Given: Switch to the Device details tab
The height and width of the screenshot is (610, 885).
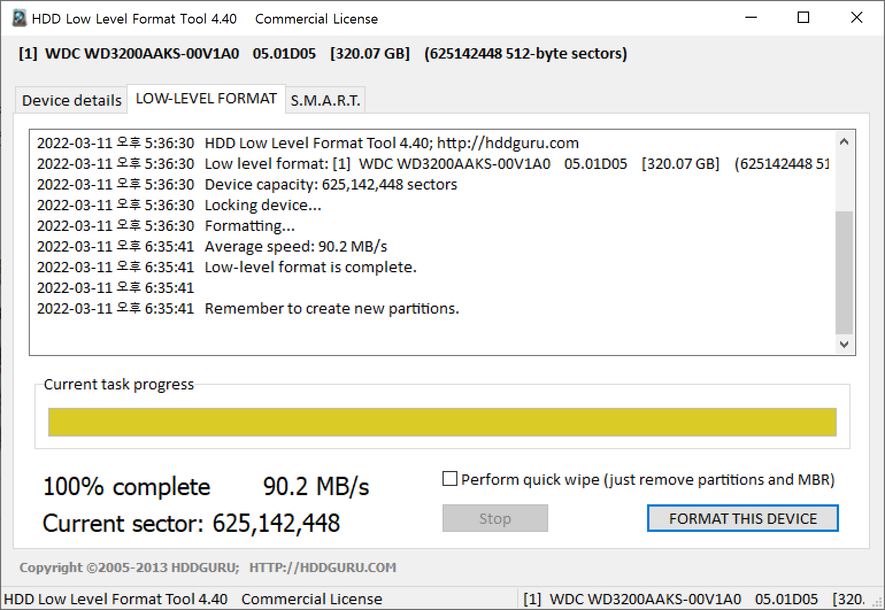Looking at the screenshot, I should pyautogui.click(x=71, y=101).
